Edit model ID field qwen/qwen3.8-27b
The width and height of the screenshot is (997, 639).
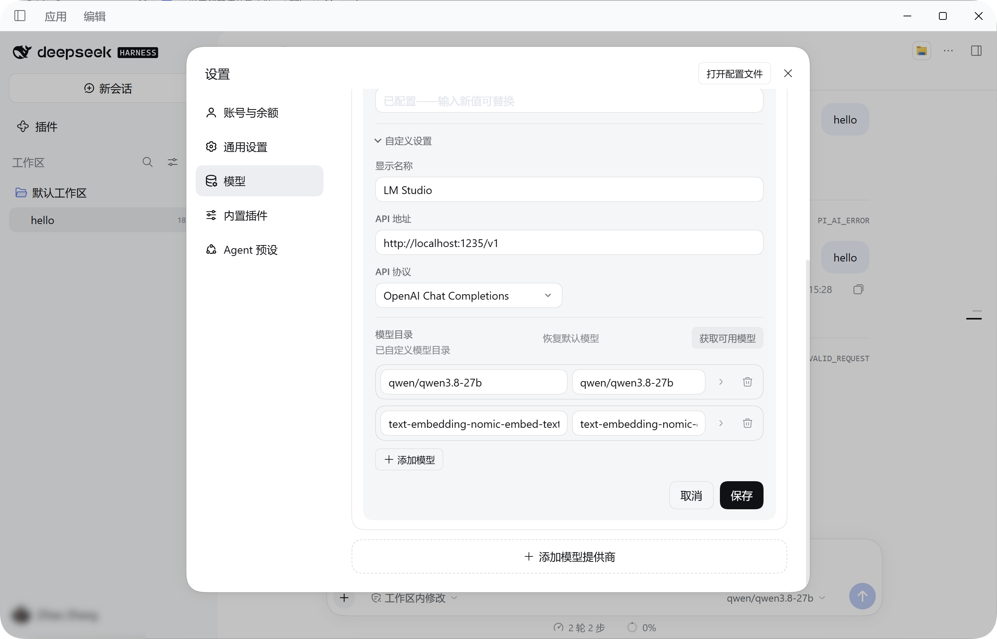[473, 382]
